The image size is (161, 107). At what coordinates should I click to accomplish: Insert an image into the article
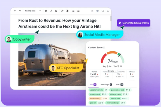[67, 11]
